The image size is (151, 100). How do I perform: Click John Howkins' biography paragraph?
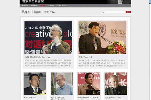pyautogui.click(x=48, y=63)
